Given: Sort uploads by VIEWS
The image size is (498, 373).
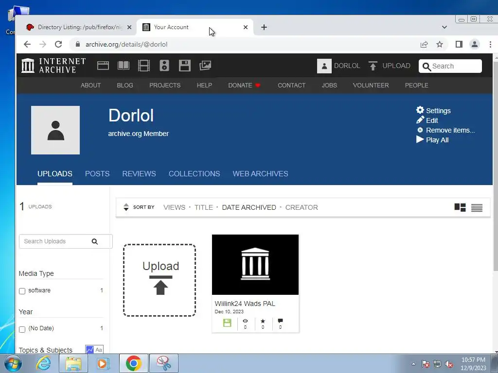Looking at the screenshot, I should (175, 207).
